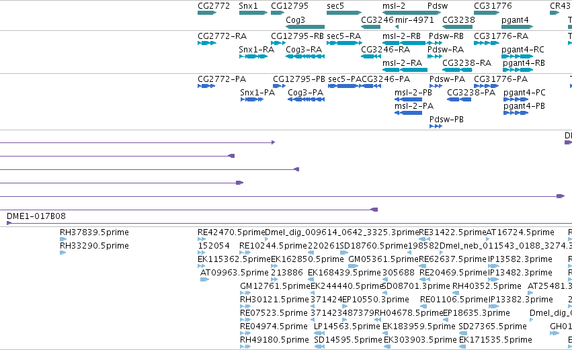
Task: Select the mir-4971 microRNA feature
Action: coord(397,27)
